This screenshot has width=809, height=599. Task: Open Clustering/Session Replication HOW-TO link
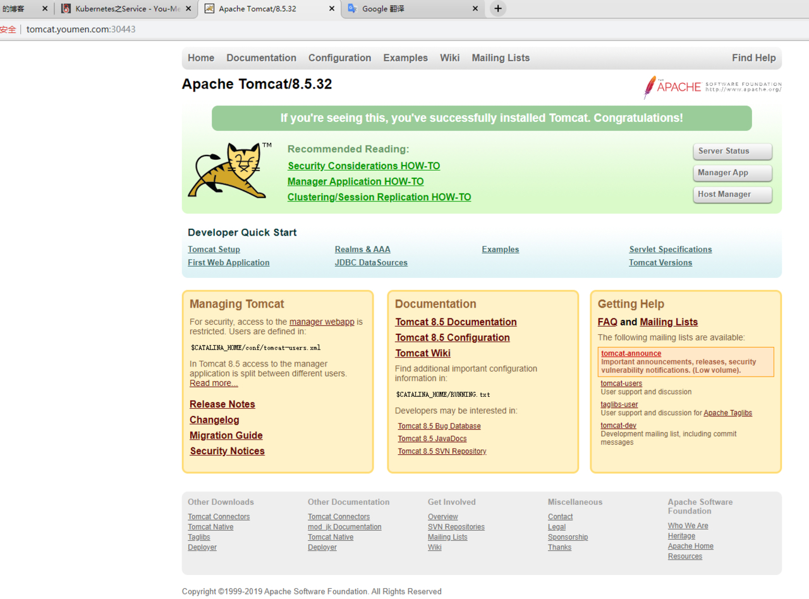[379, 197]
